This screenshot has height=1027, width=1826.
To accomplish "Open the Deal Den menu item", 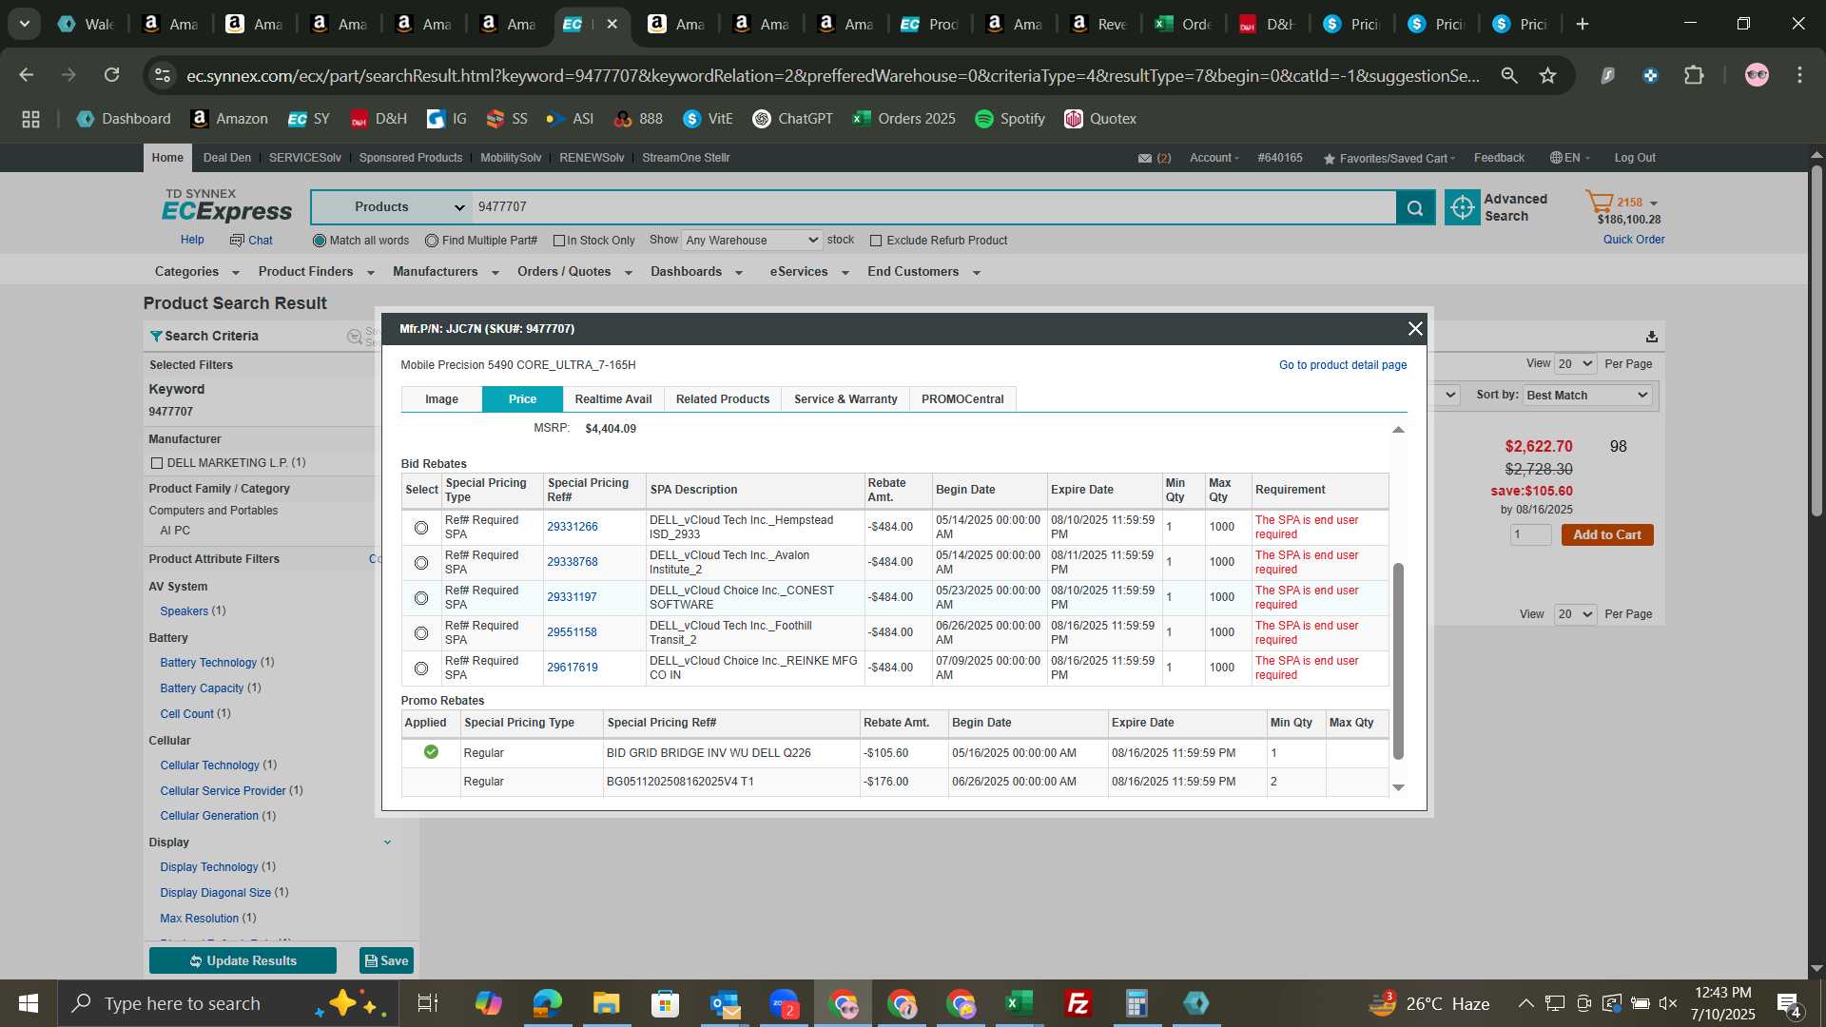I will [x=227, y=158].
